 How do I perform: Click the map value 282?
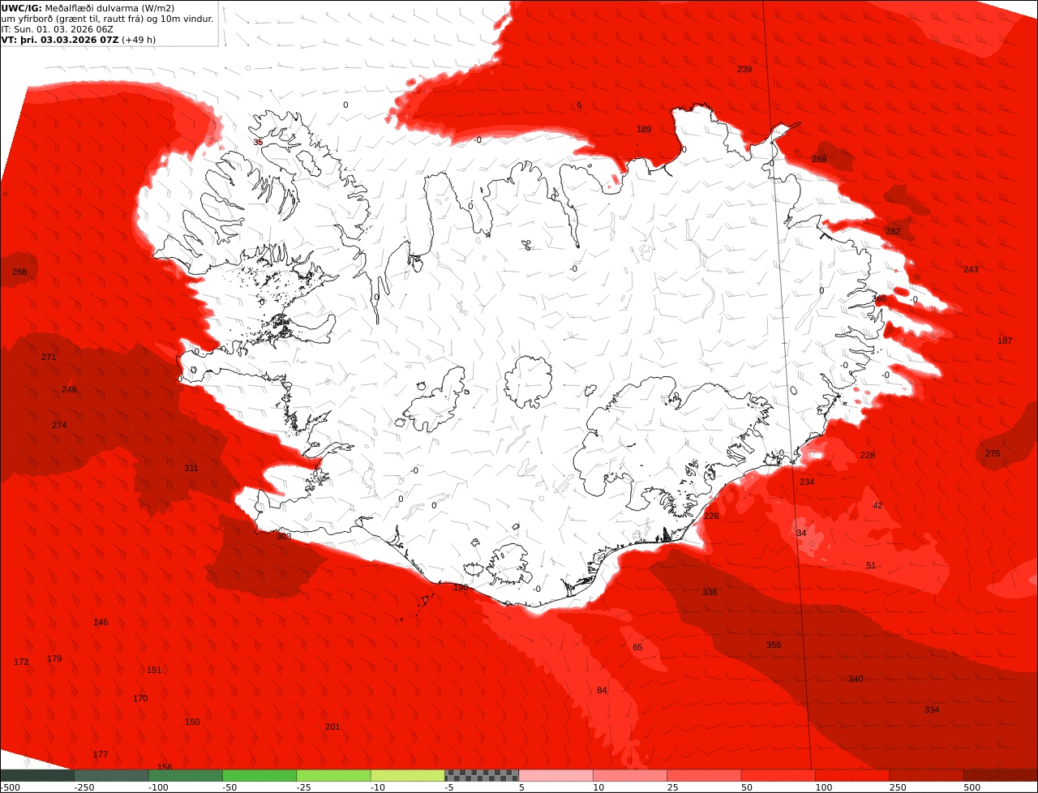893,231
